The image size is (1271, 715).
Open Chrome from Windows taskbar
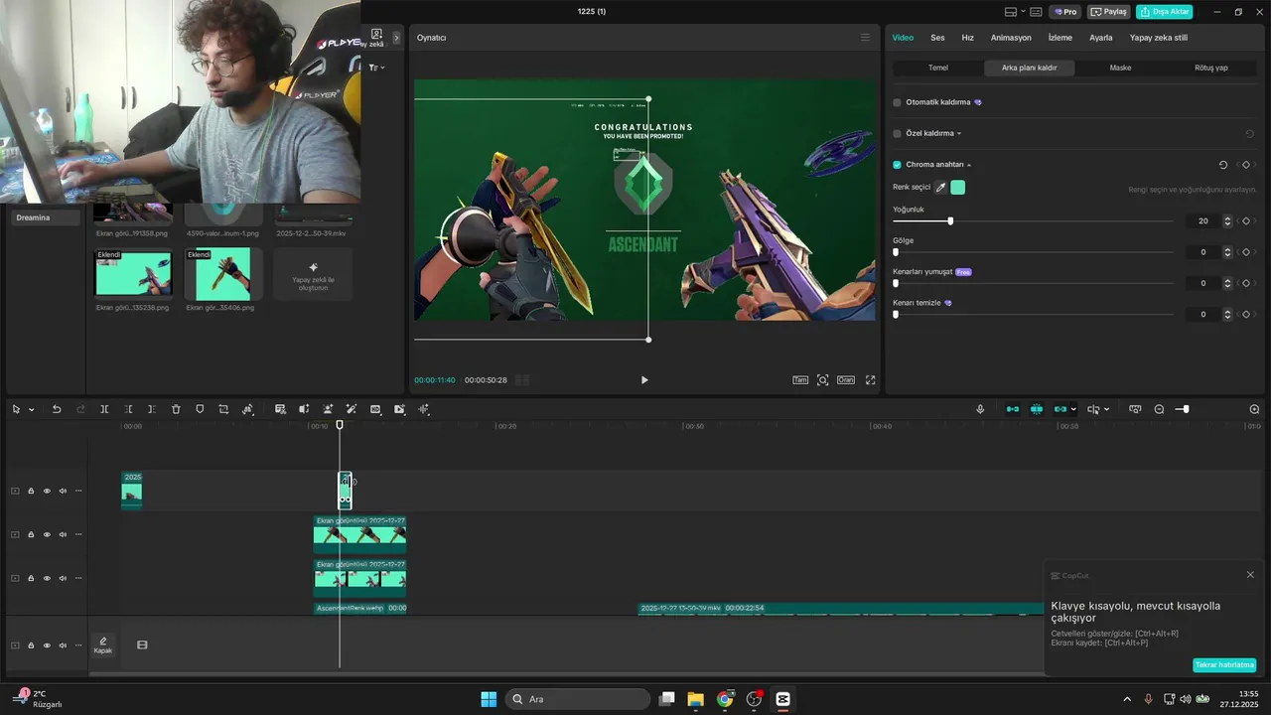tap(725, 699)
